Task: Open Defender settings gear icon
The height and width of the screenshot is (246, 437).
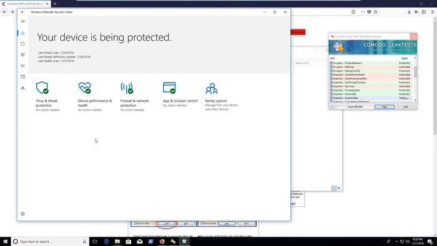Action: click(23, 214)
